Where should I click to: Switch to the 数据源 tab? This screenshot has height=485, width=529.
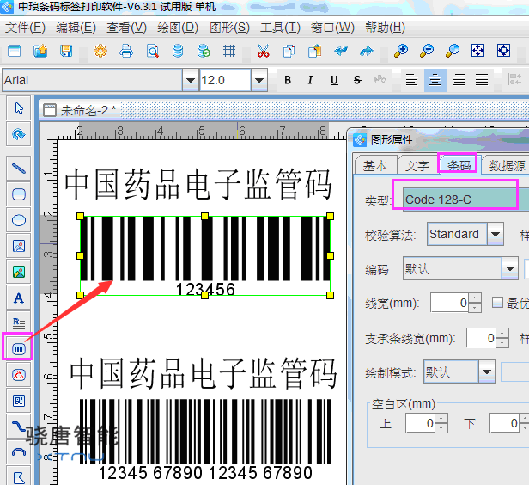click(507, 165)
